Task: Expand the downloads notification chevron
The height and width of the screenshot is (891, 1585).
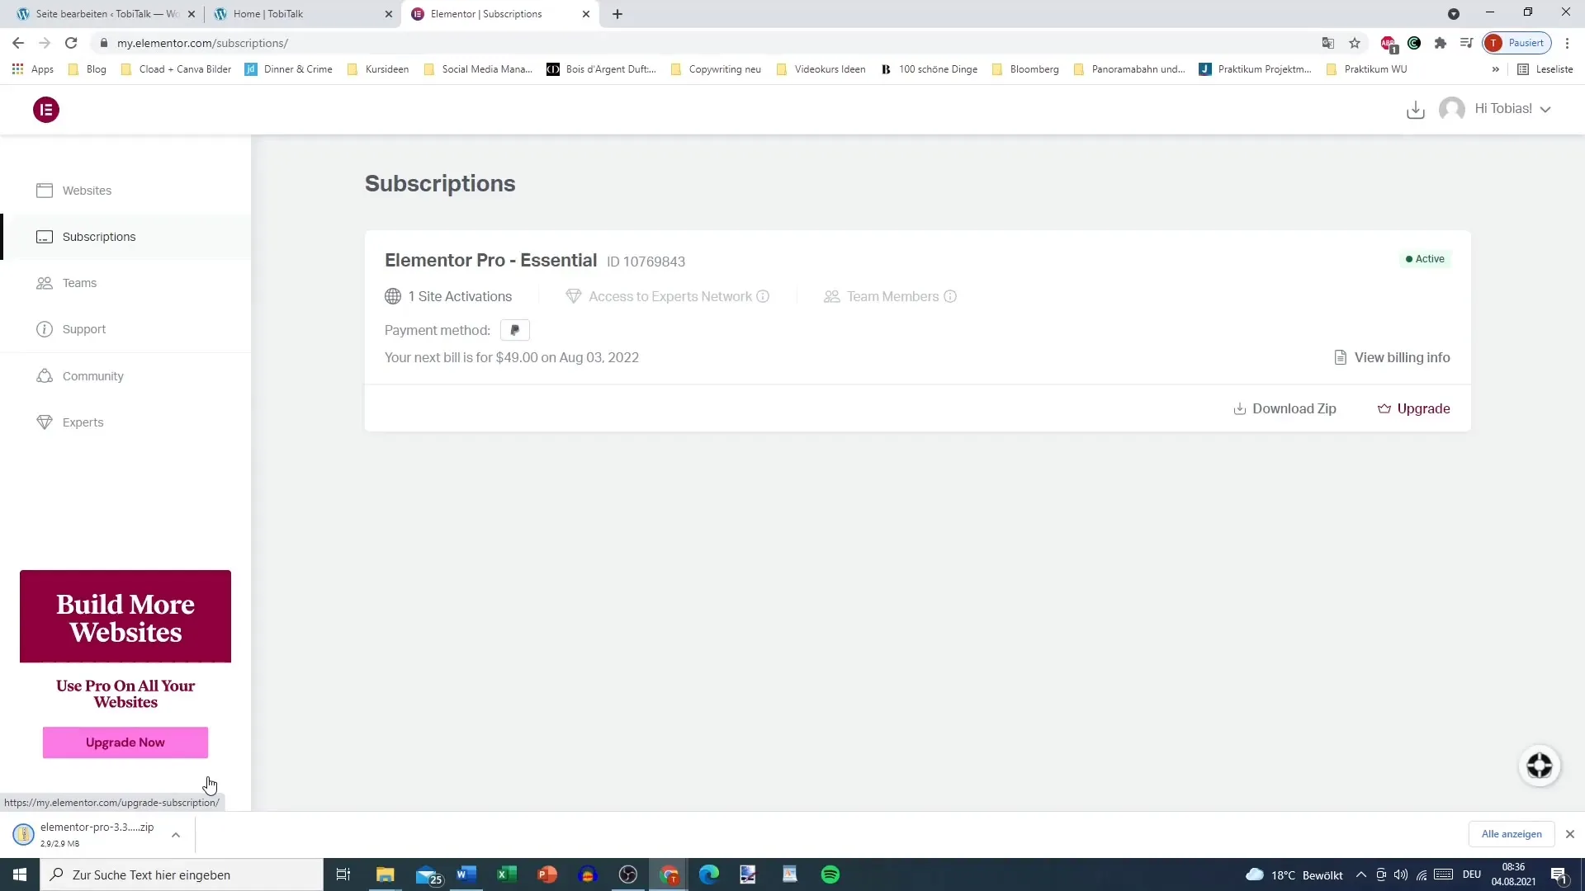Action: point(177,833)
